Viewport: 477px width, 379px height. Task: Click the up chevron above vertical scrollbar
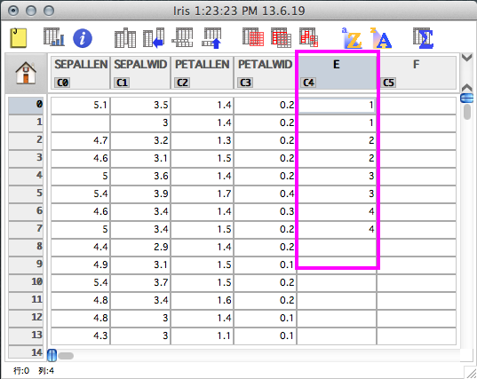click(466, 88)
